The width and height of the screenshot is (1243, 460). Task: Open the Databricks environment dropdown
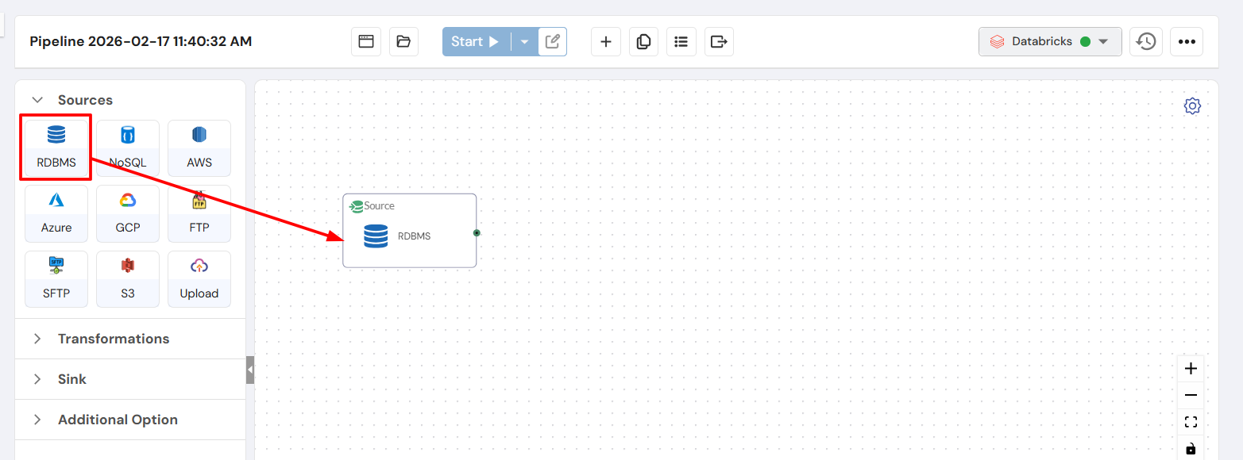pyautogui.click(x=1049, y=42)
